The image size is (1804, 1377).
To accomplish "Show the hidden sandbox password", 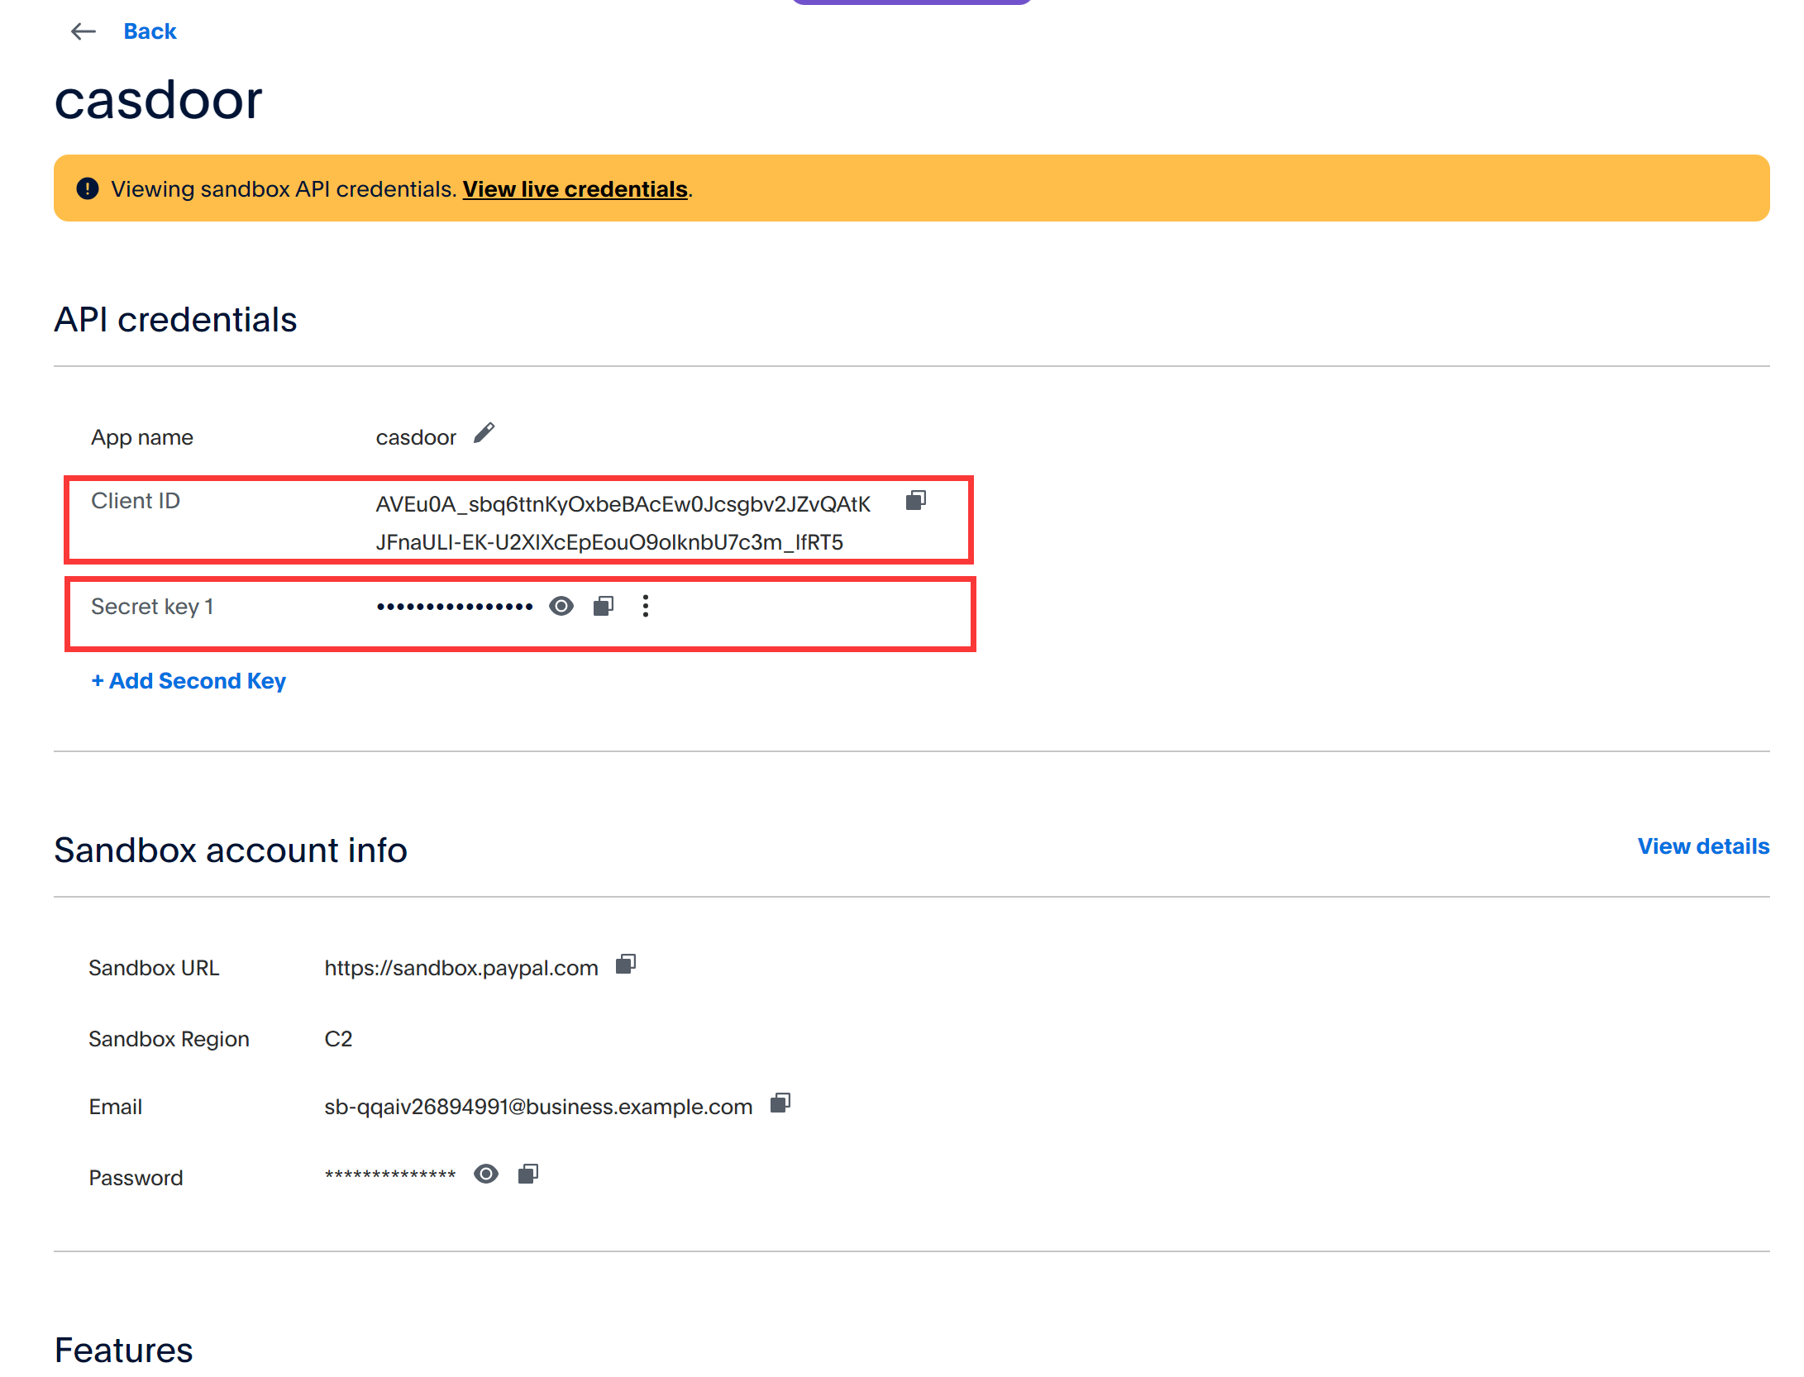I will [x=486, y=1174].
